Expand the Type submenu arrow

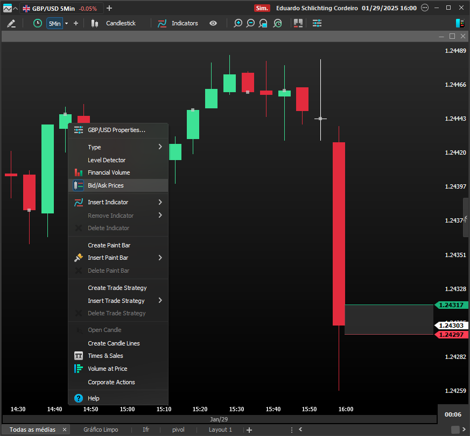tap(160, 147)
